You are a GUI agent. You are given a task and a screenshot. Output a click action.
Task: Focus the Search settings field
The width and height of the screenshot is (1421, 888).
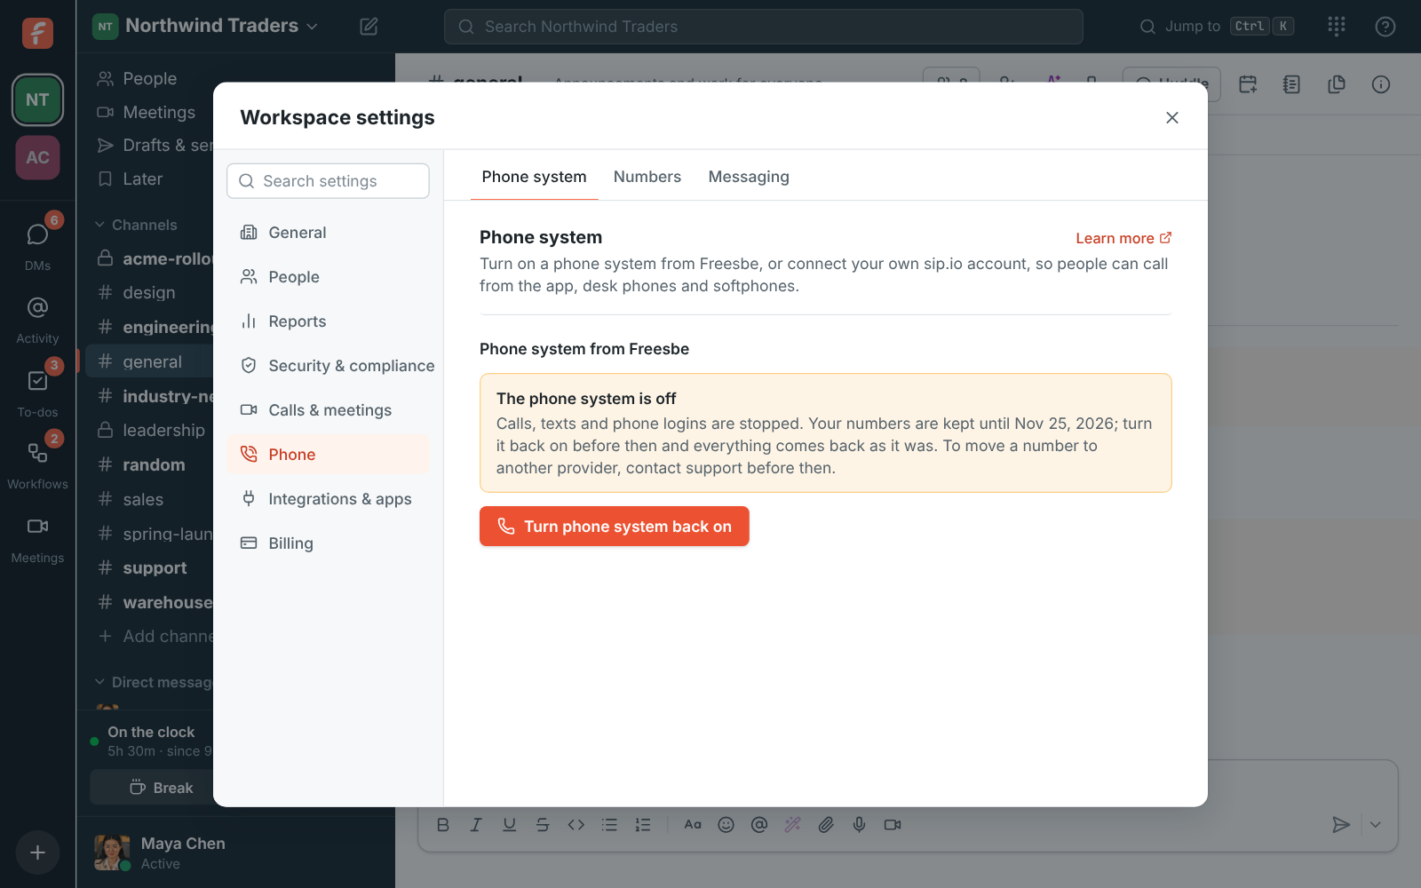tap(329, 181)
